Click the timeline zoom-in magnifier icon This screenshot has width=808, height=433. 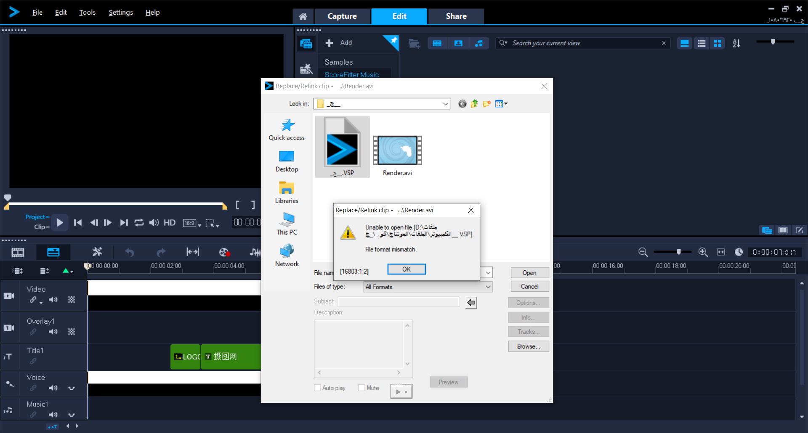click(703, 252)
